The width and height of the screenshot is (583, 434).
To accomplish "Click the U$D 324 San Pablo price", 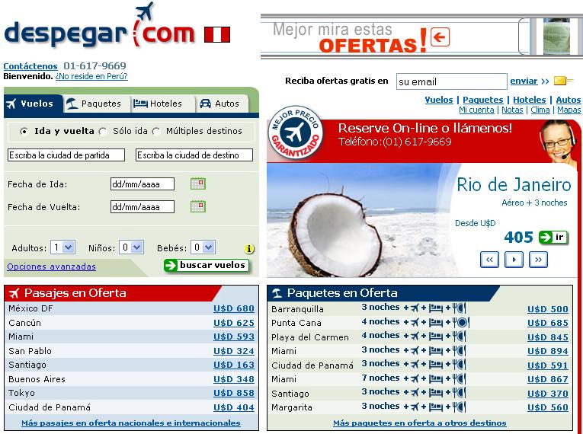I will point(234,351).
